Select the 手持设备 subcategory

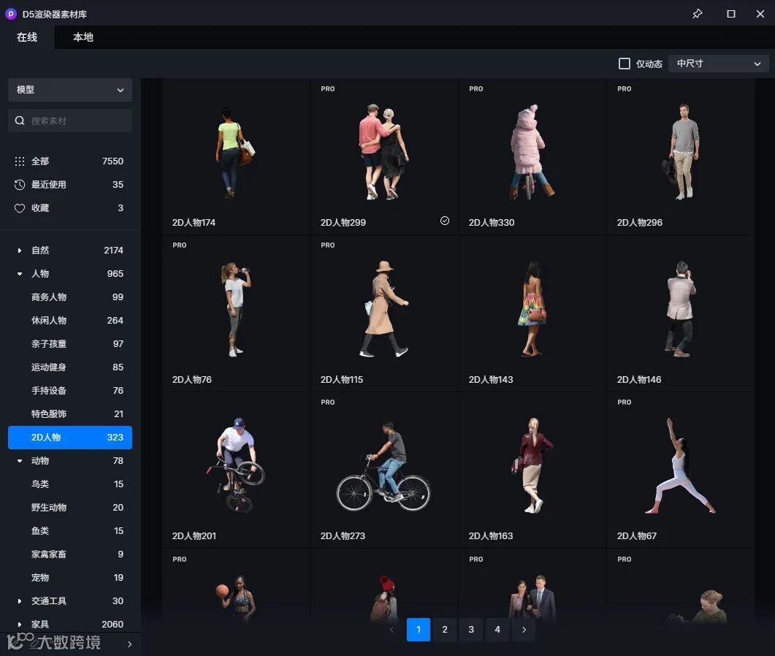click(70, 391)
